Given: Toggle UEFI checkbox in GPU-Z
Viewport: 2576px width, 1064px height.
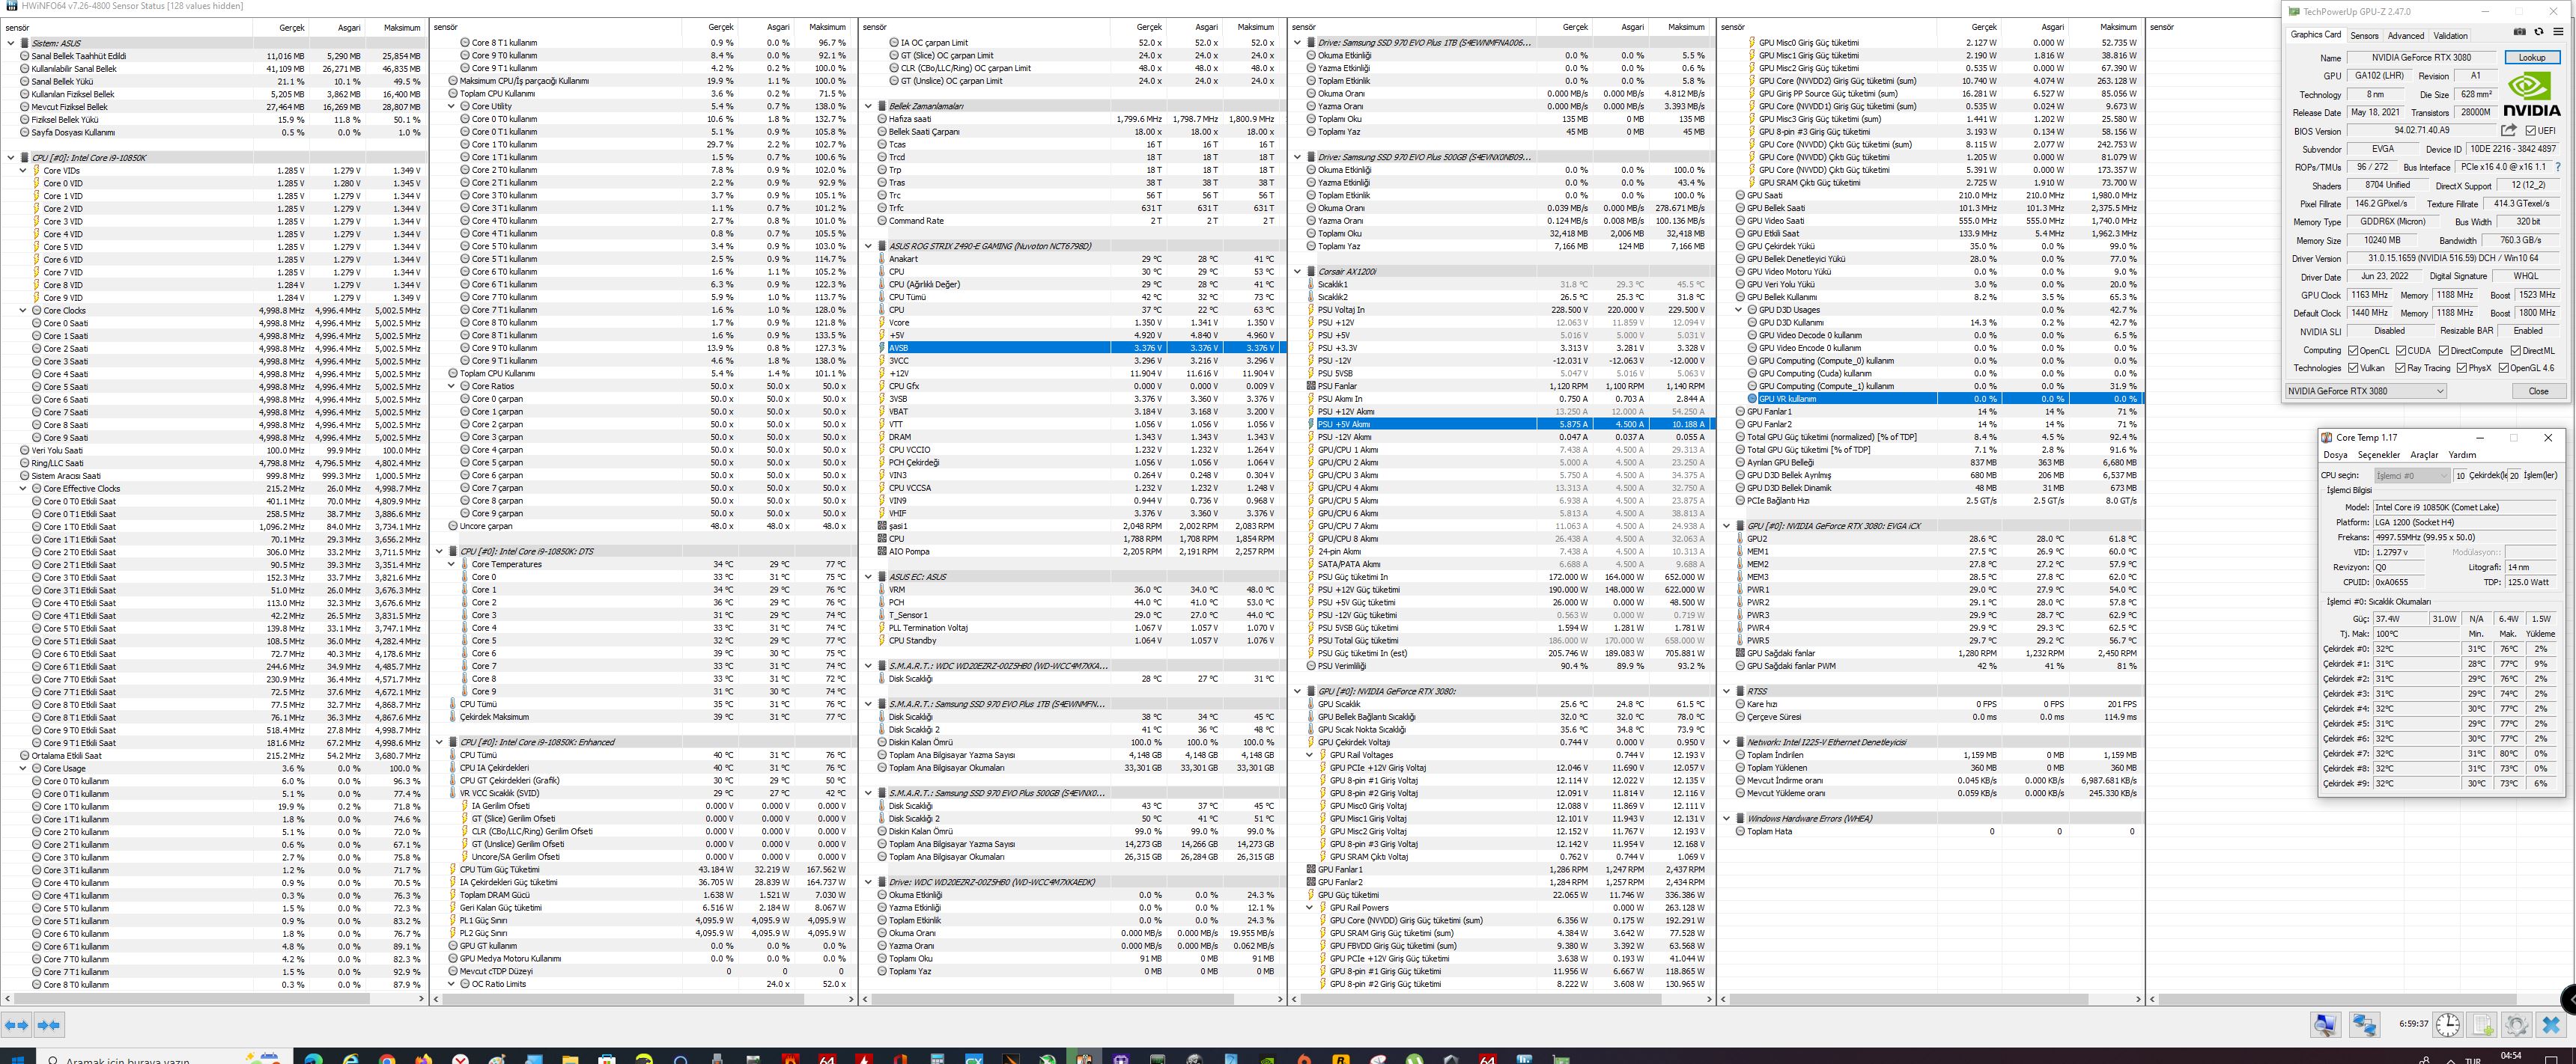Looking at the screenshot, I should coord(2531,130).
